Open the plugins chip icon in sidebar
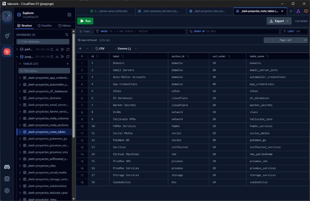310x201 pixels. (x=7, y=178)
